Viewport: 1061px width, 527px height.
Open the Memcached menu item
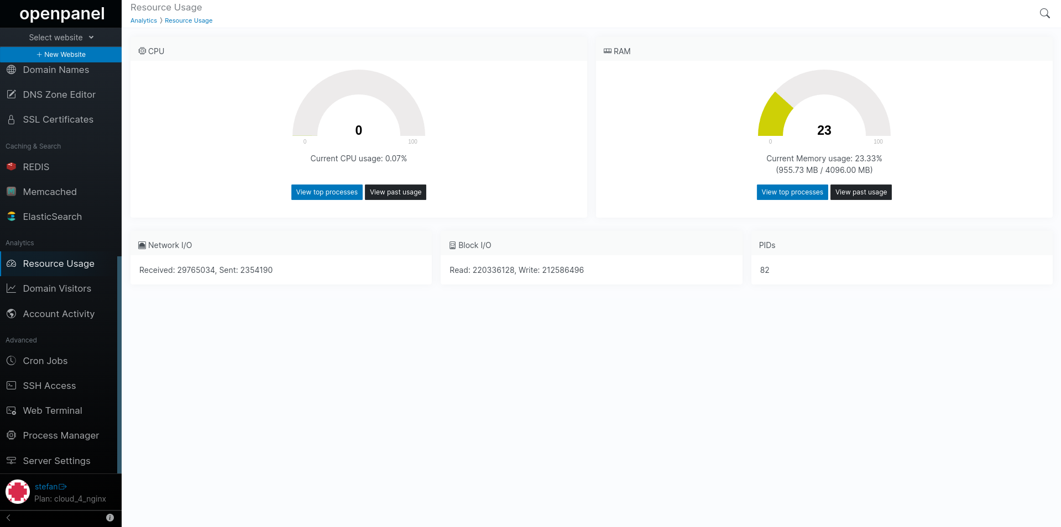[x=59, y=192]
